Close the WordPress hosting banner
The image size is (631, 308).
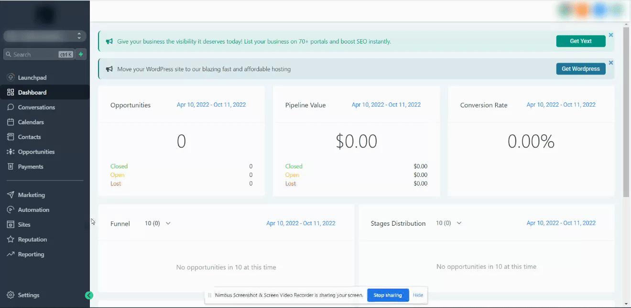pyautogui.click(x=611, y=63)
